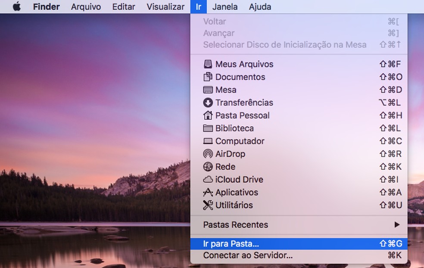
Task: Click the Transferências download icon
Action: pyautogui.click(x=208, y=103)
